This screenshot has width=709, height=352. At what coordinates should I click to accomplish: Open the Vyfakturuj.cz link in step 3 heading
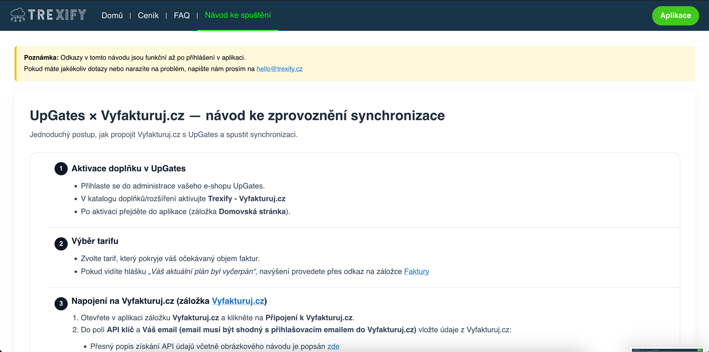tap(238, 301)
